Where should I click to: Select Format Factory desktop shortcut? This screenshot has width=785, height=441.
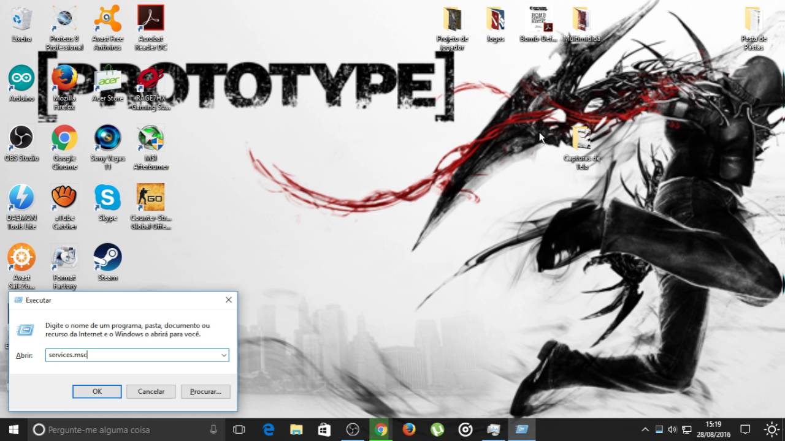64,266
